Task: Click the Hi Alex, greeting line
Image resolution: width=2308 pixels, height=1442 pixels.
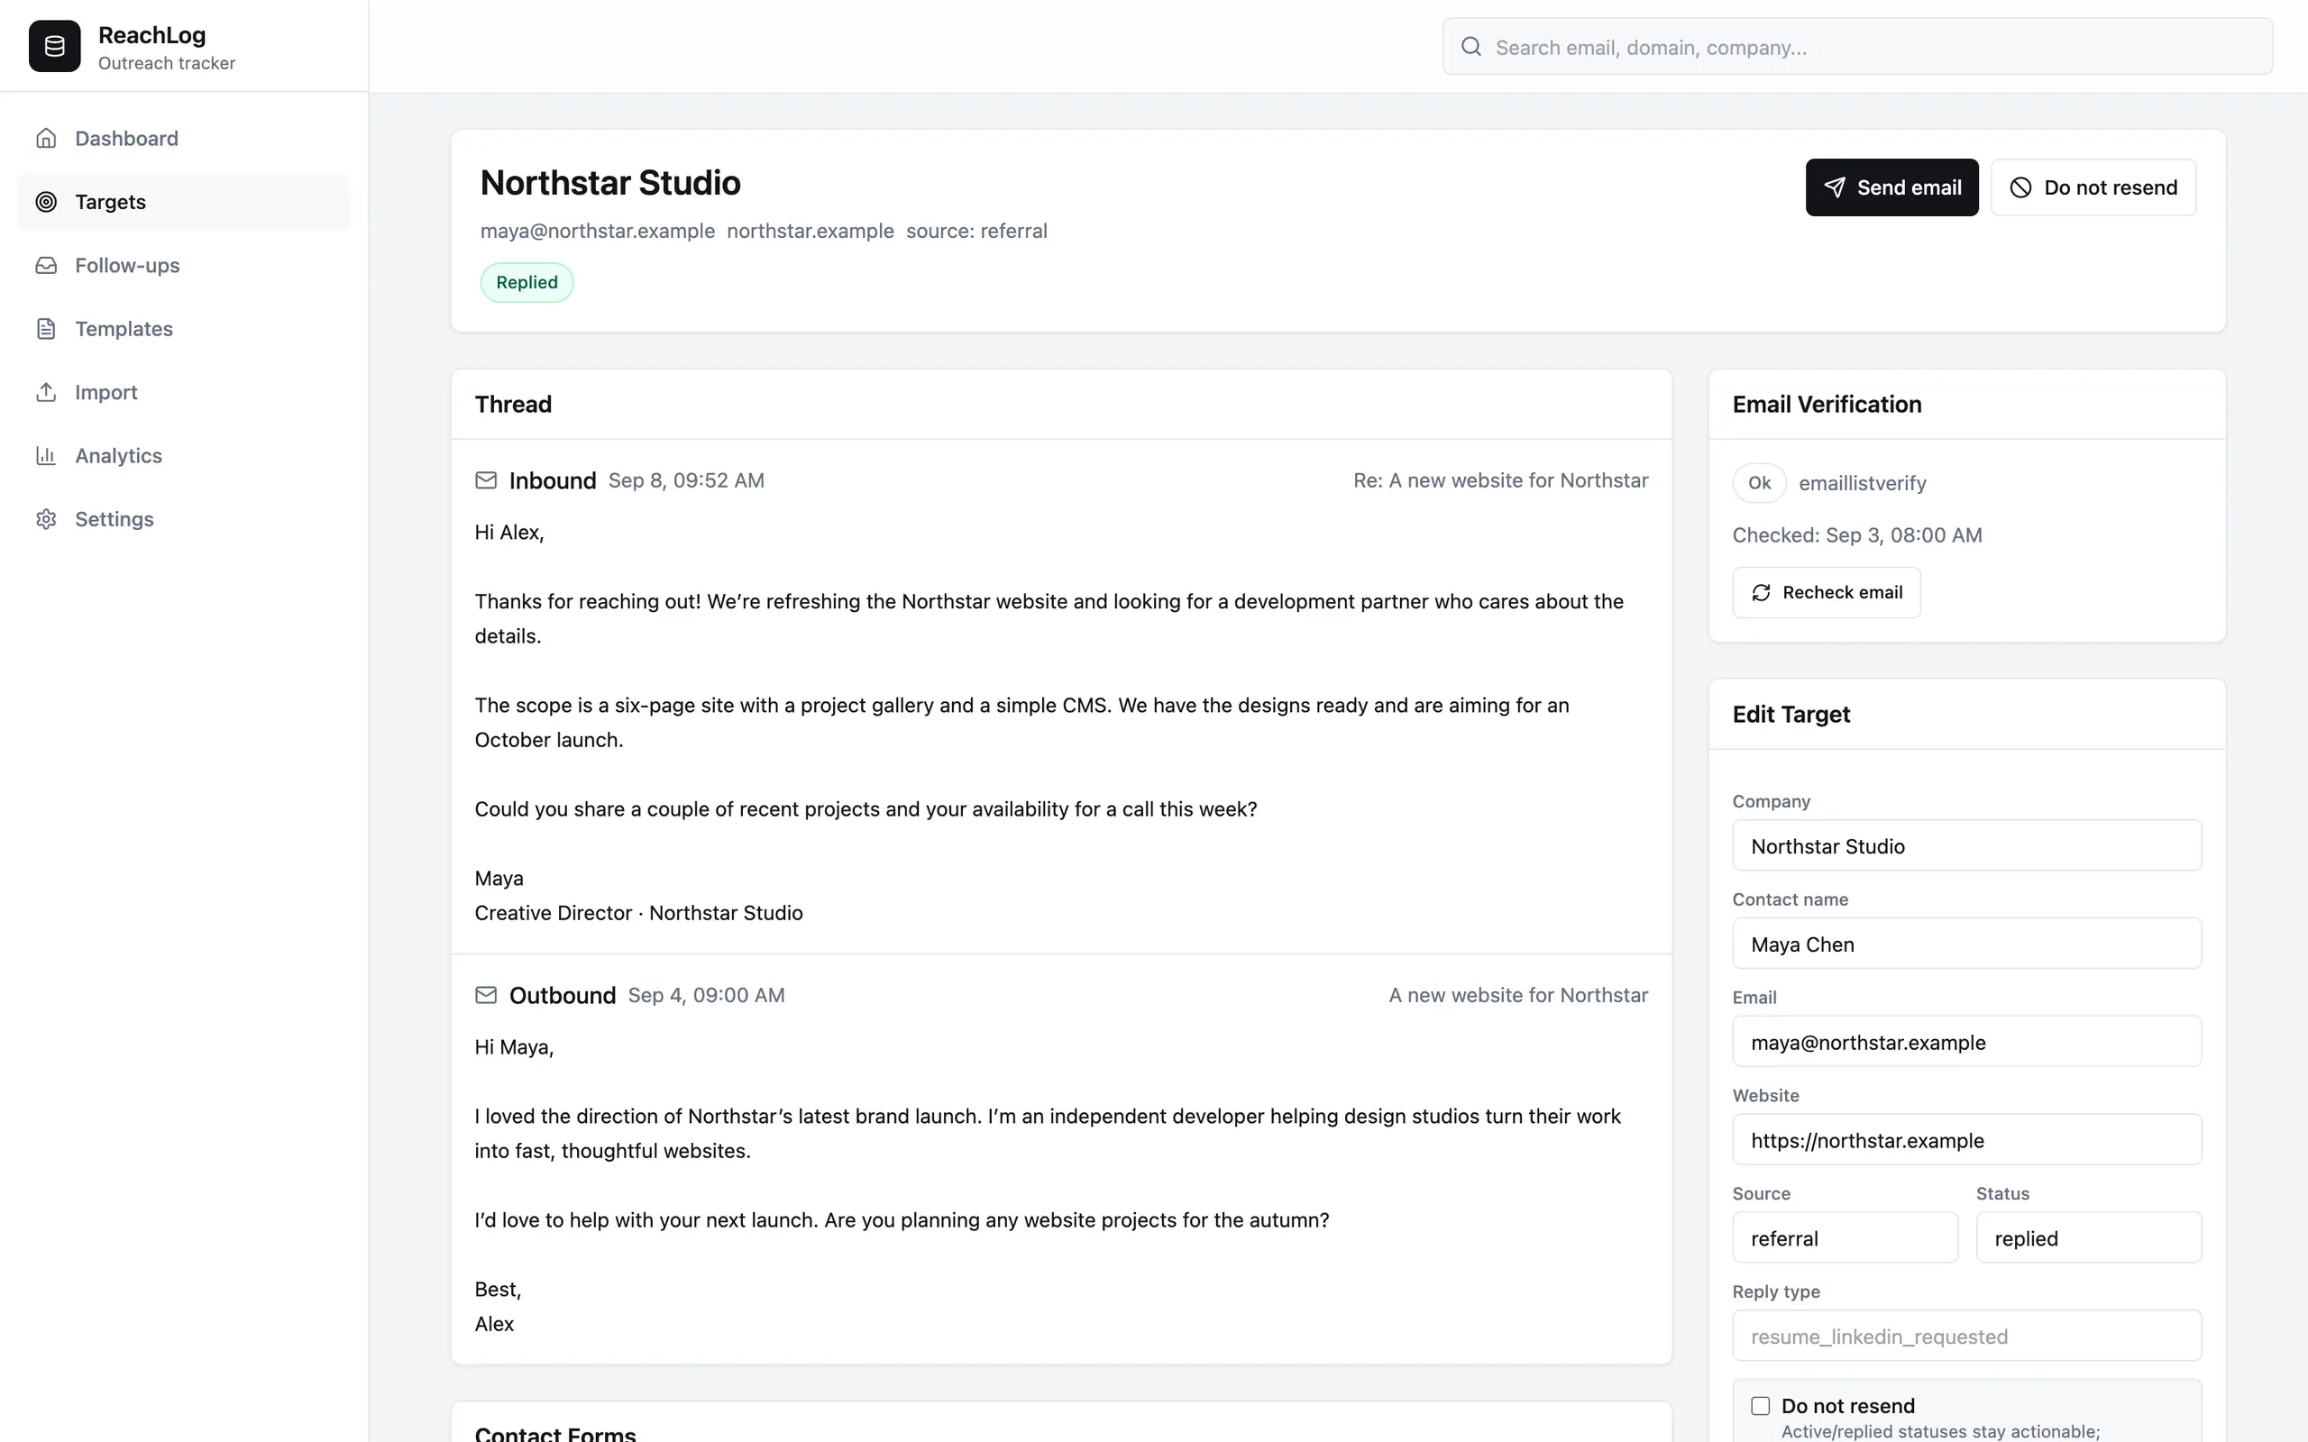Action: point(509,532)
